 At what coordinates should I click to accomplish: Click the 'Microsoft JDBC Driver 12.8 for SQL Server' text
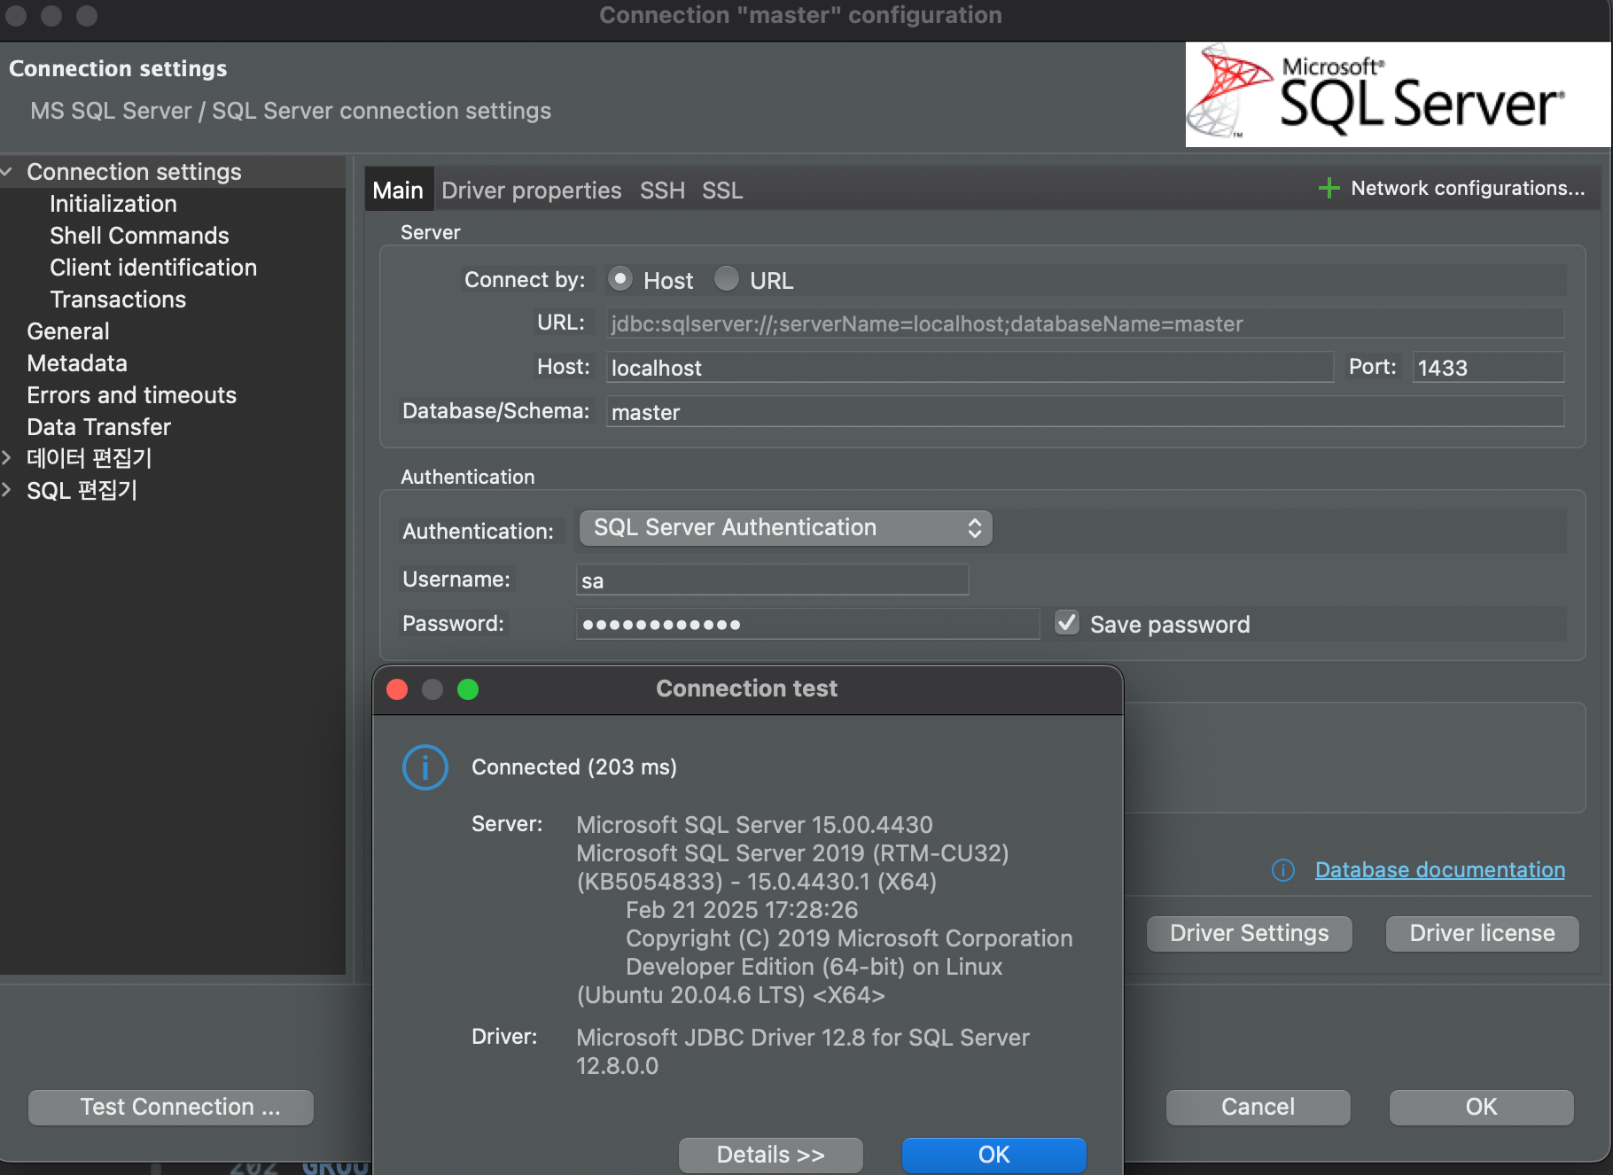click(x=803, y=1038)
